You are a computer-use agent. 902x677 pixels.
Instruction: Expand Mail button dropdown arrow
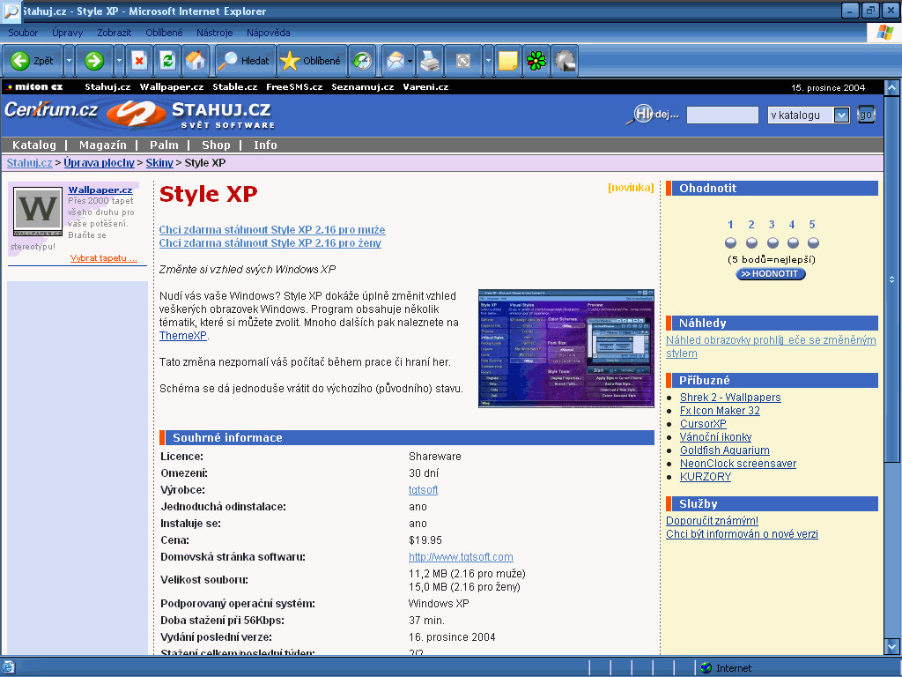410,61
